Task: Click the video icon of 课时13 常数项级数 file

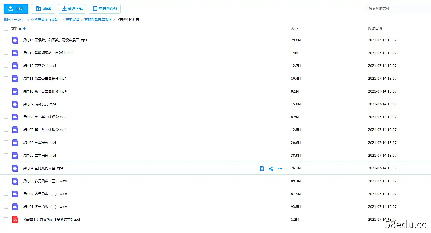Action: pyautogui.click(x=15, y=53)
